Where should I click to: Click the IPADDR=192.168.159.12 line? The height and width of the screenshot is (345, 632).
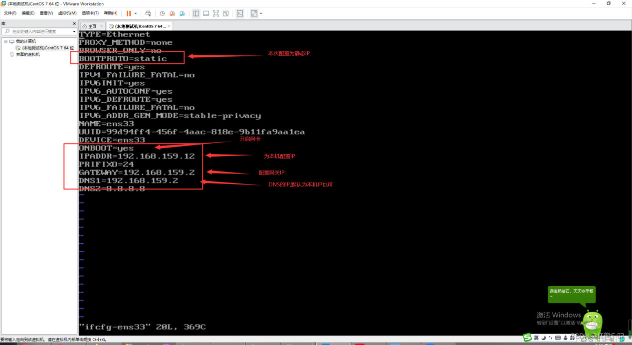137,156
